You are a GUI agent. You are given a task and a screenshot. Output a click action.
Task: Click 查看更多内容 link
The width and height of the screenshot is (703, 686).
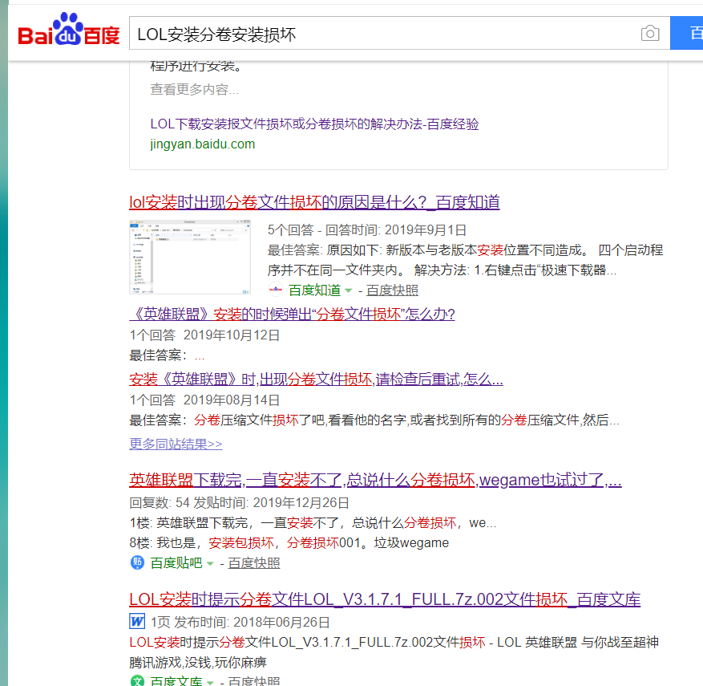194,89
